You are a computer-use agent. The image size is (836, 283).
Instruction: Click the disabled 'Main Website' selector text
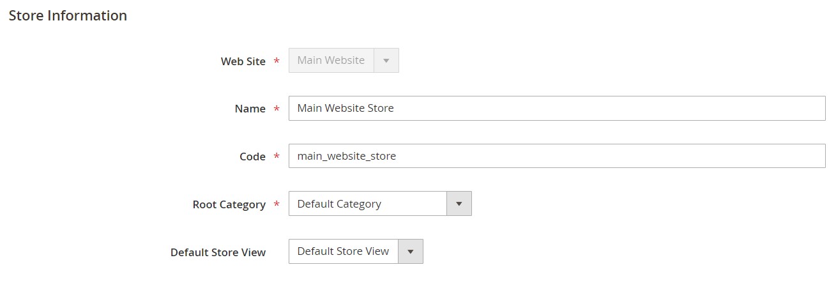(331, 61)
